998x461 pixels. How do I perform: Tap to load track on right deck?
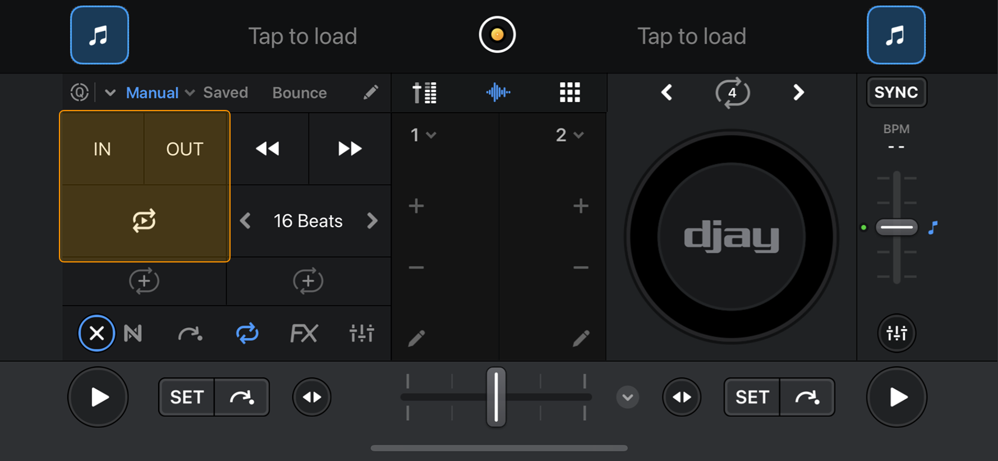pyautogui.click(x=692, y=36)
